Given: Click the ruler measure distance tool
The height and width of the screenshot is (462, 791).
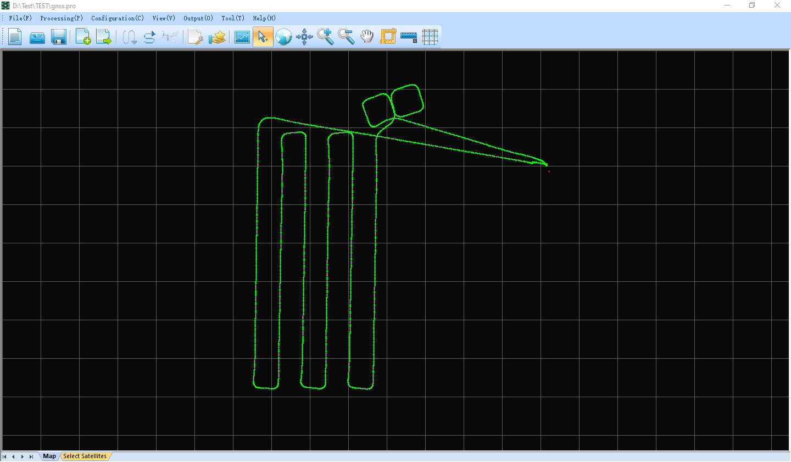Looking at the screenshot, I should point(409,37).
